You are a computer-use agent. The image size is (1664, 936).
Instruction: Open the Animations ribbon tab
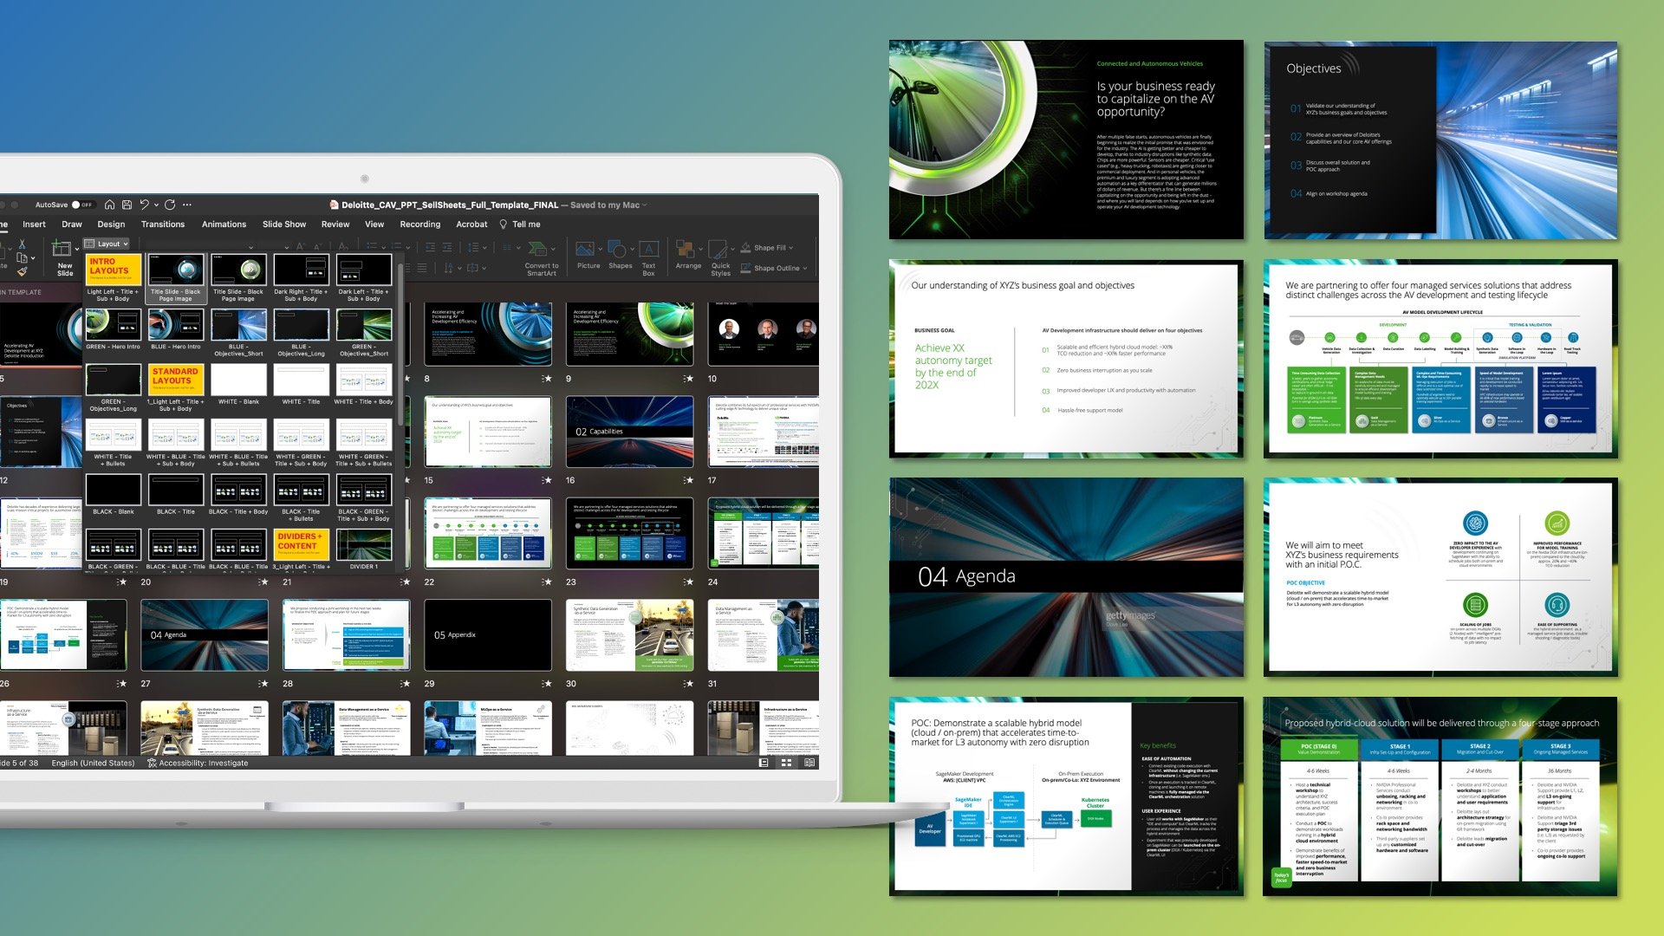pyautogui.click(x=224, y=224)
